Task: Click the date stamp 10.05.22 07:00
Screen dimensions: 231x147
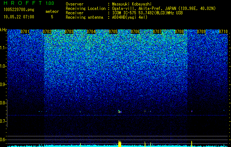Action: pyautogui.click(x=19, y=17)
